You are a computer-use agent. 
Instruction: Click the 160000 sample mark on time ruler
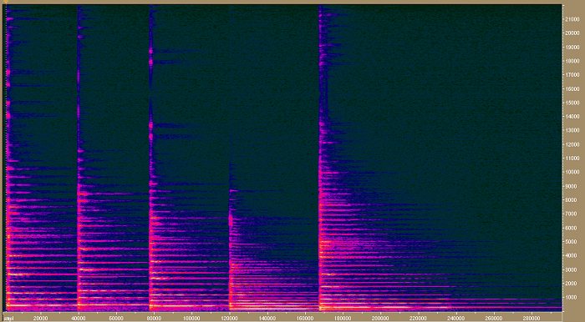pyautogui.click(x=306, y=319)
